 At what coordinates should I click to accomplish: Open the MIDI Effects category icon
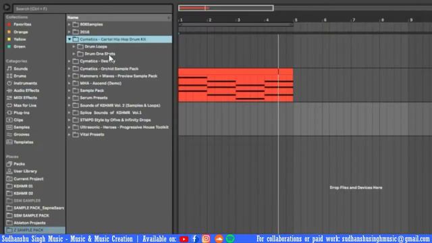(x=9, y=98)
